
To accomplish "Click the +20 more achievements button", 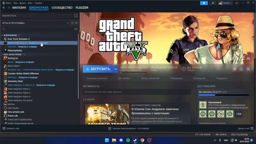I will click(x=238, y=114).
